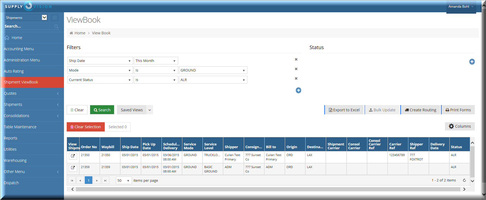Open the Amanda Bohl user menu
This screenshot has height=200, width=486.
pyautogui.click(x=461, y=7)
